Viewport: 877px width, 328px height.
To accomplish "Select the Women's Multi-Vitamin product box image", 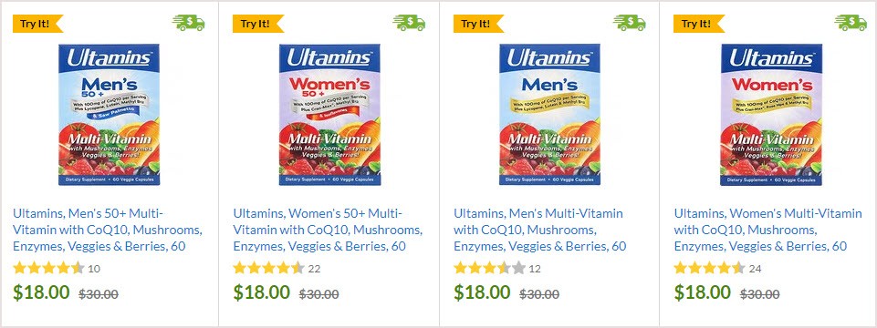I will pos(771,115).
